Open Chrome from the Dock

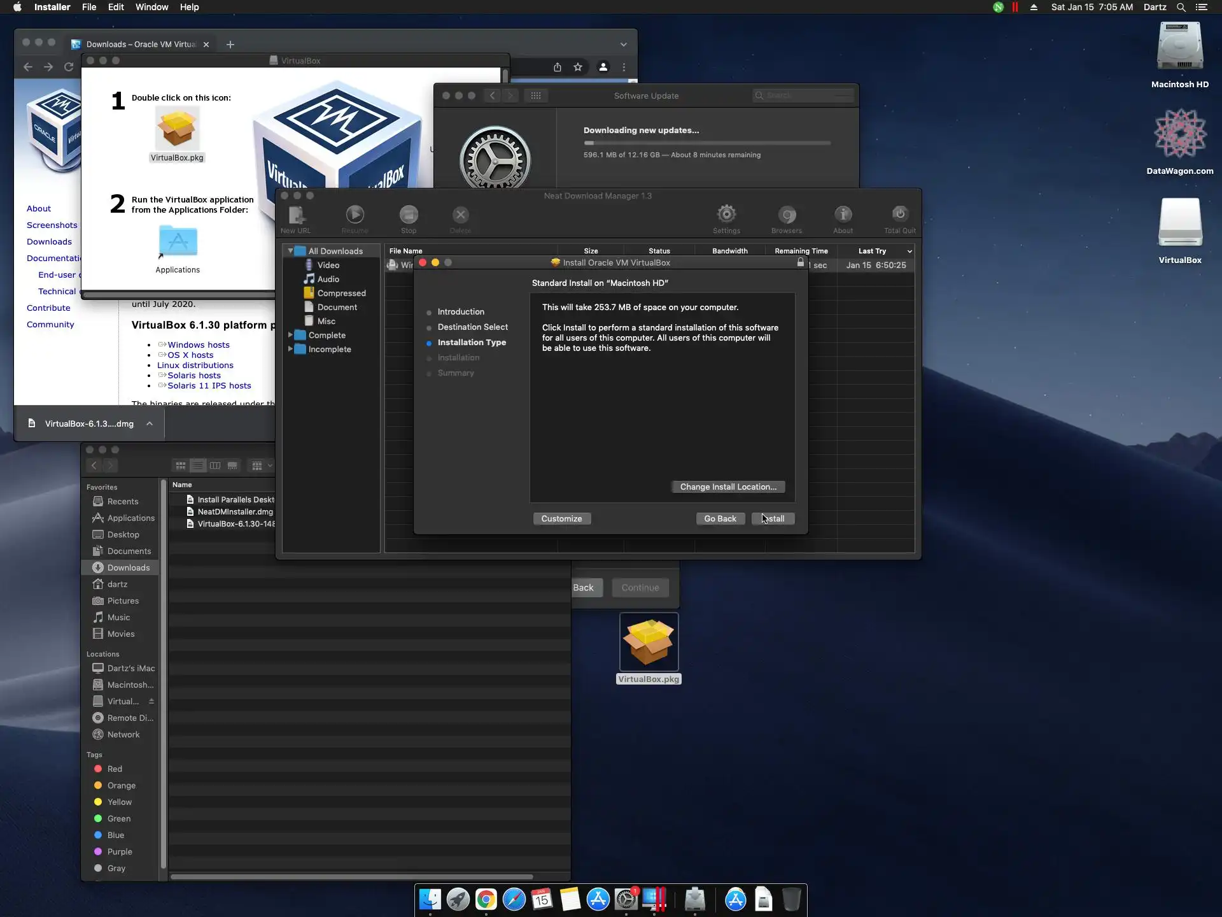pyautogui.click(x=486, y=899)
